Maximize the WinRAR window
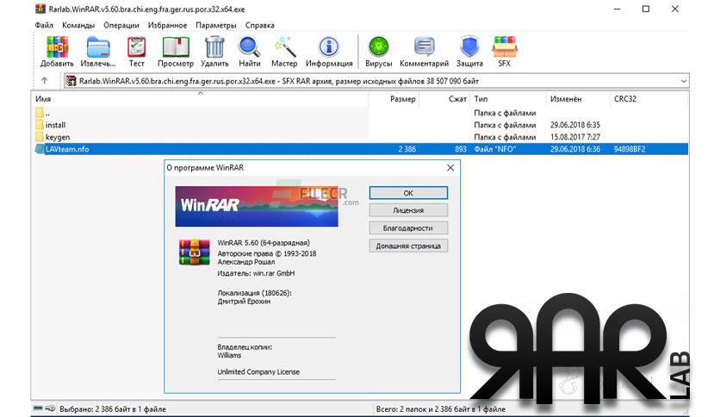Viewport: 720px width, 417px height. click(646, 9)
